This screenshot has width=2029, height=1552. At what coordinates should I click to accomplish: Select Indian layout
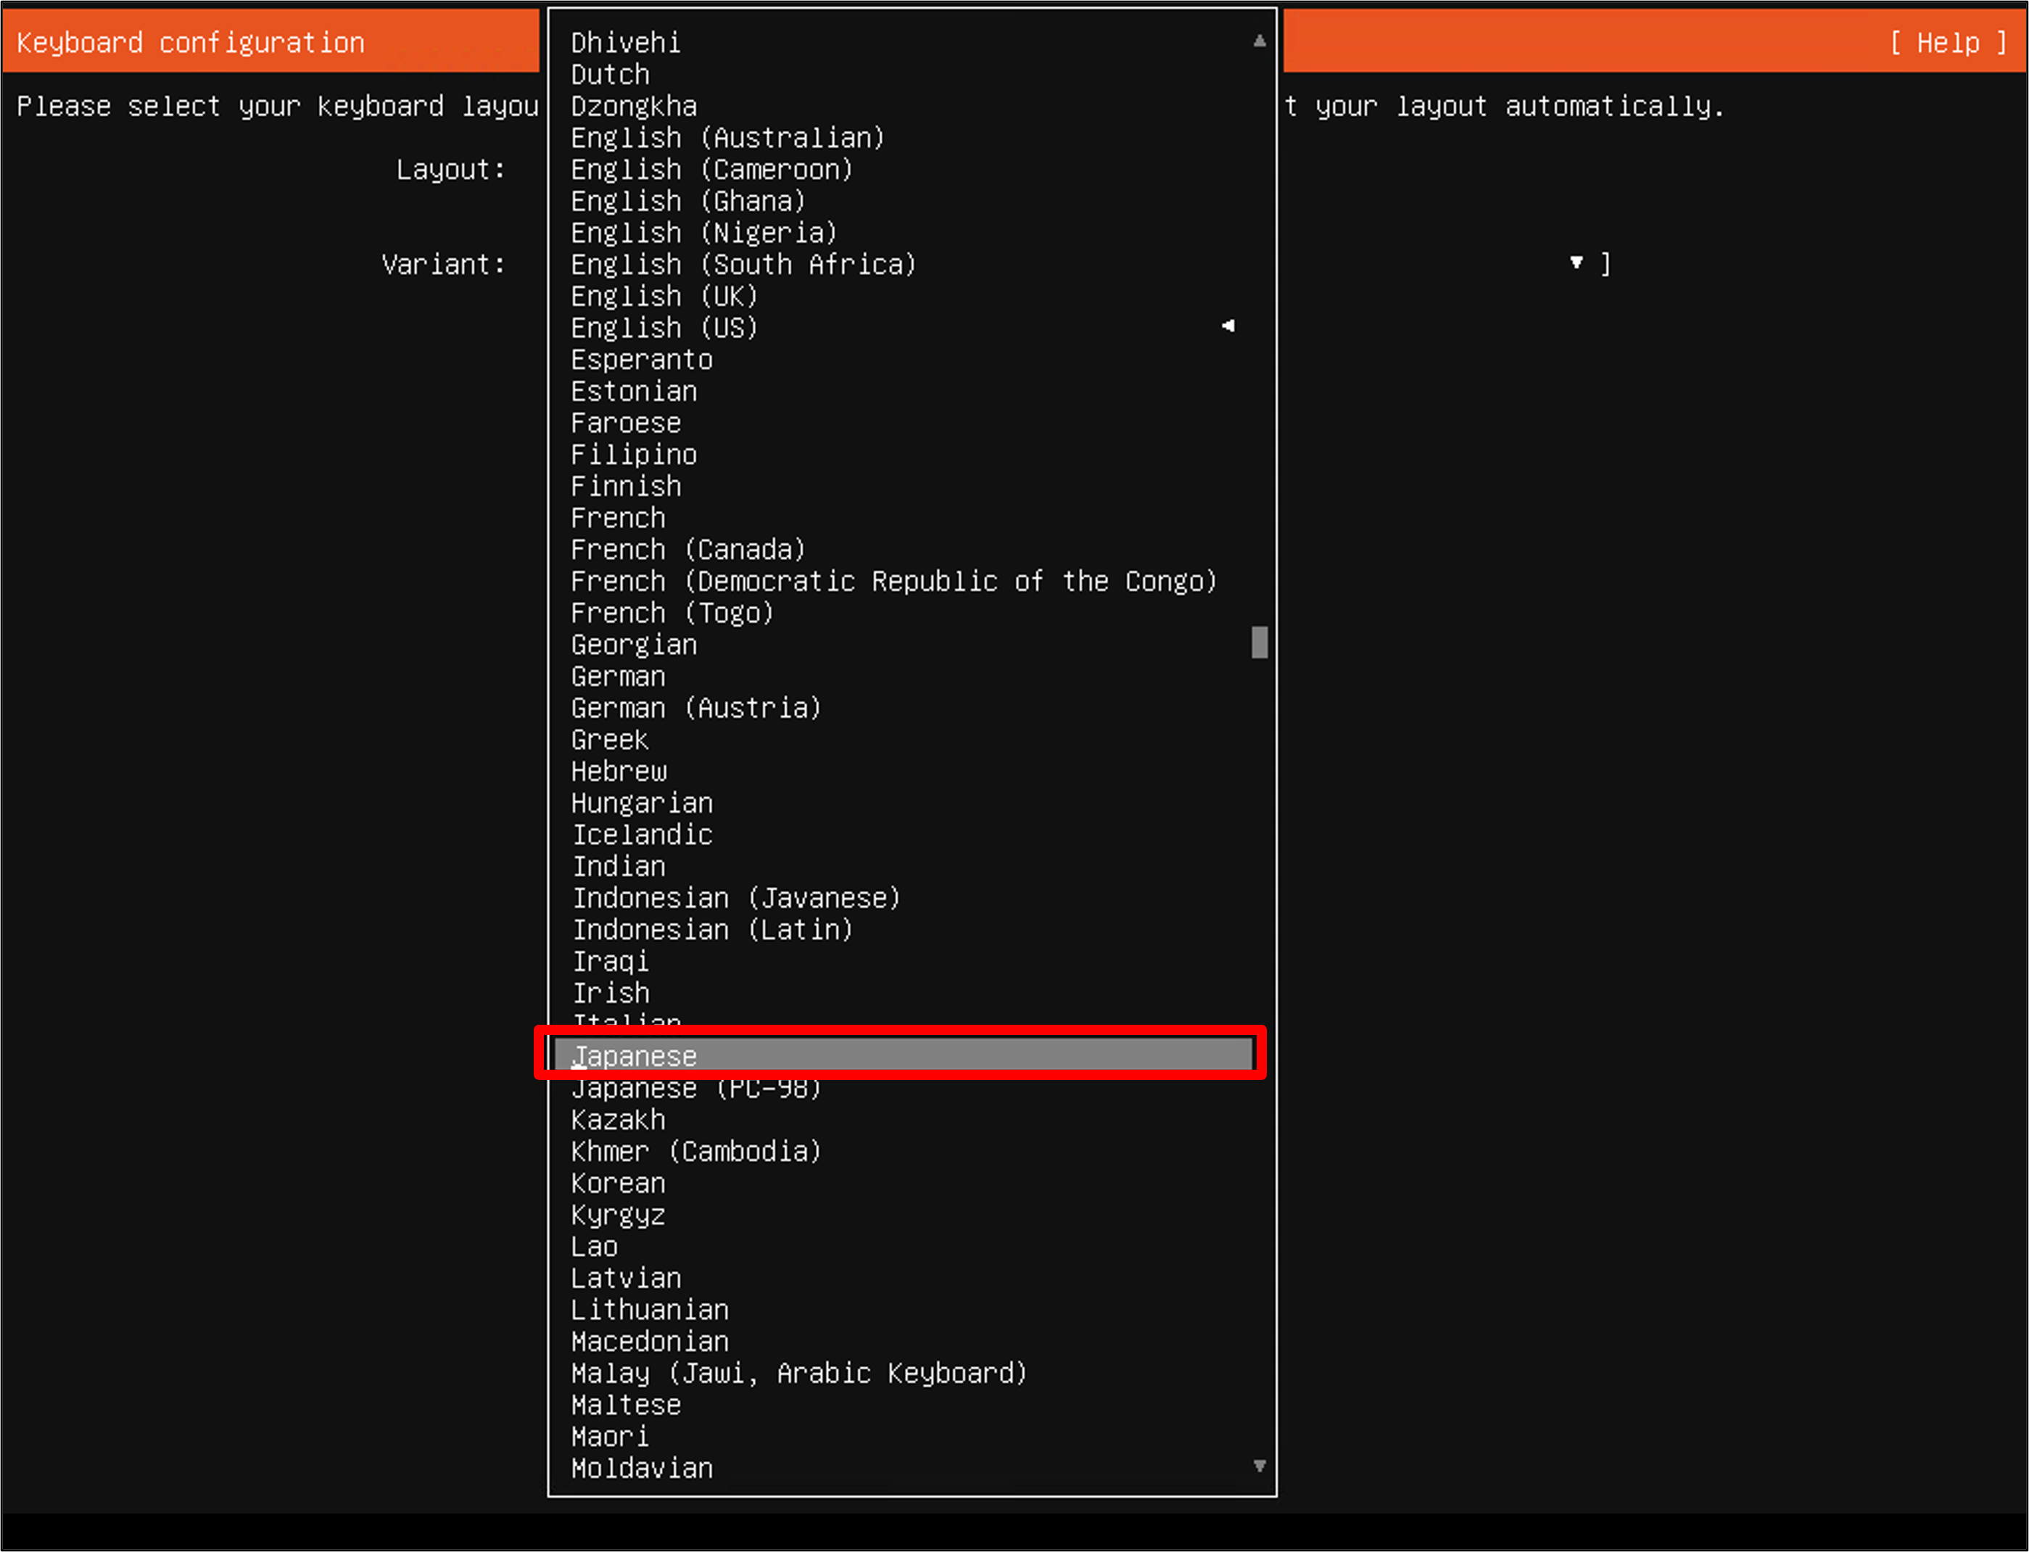tap(618, 866)
